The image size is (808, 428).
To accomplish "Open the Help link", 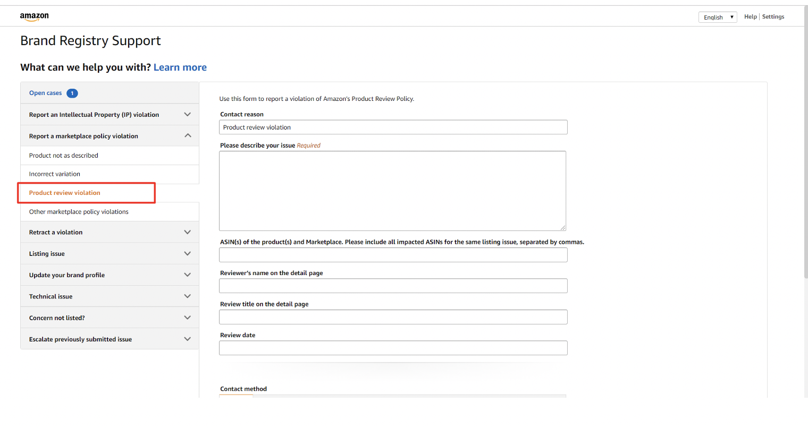I will [750, 17].
